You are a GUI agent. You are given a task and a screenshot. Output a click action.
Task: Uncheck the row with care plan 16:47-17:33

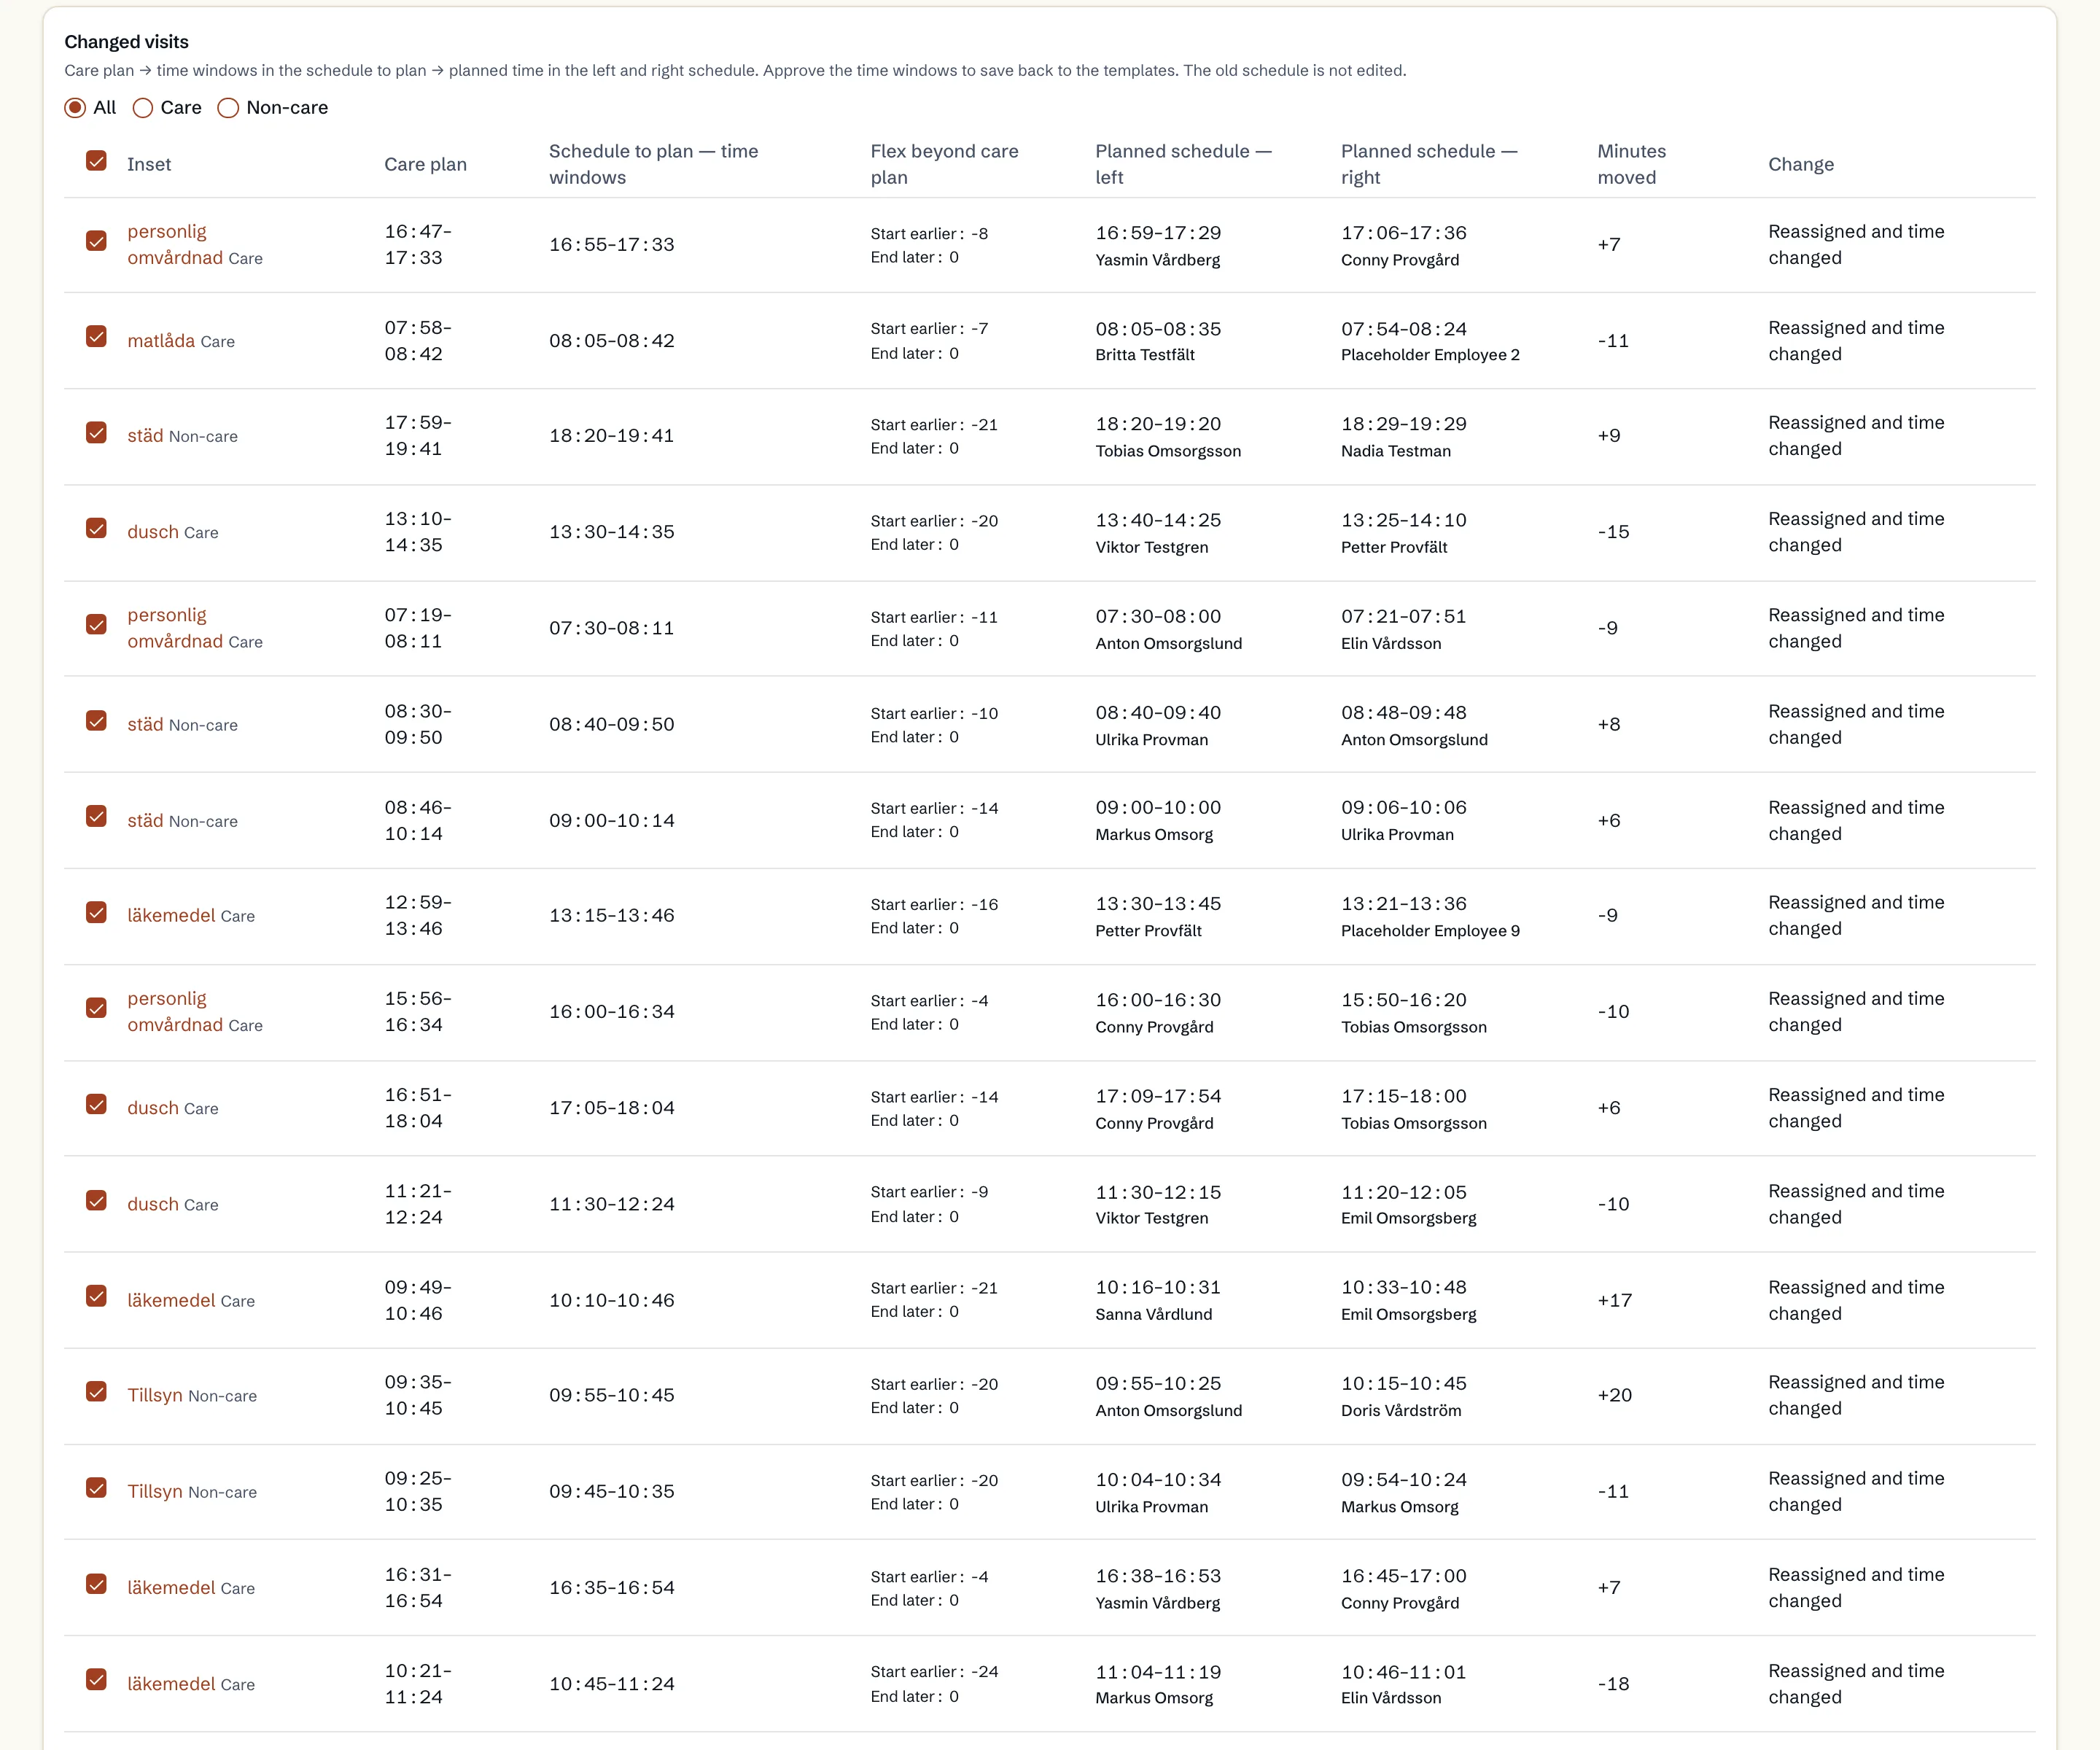tap(96, 241)
